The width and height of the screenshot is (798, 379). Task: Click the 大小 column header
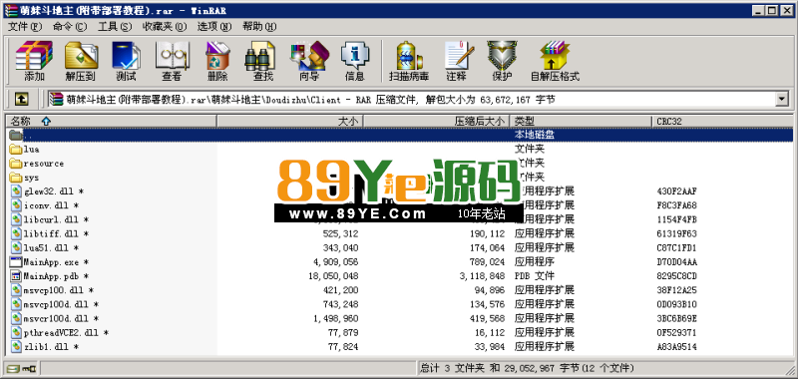click(x=290, y=121)
